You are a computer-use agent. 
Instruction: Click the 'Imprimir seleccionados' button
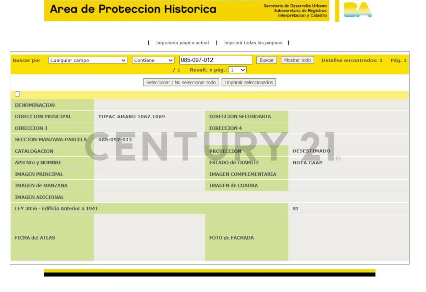coord(249,83)
